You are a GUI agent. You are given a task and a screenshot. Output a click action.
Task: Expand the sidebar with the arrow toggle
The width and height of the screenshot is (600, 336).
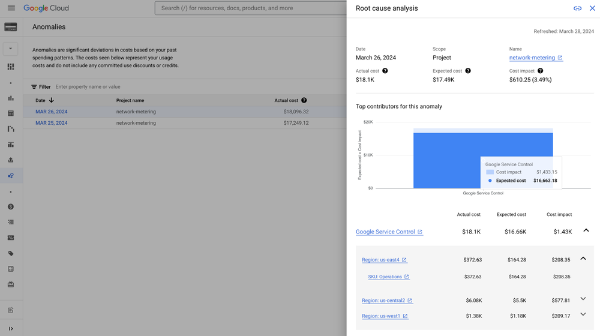pyautogui.click(x=11, y=329)
